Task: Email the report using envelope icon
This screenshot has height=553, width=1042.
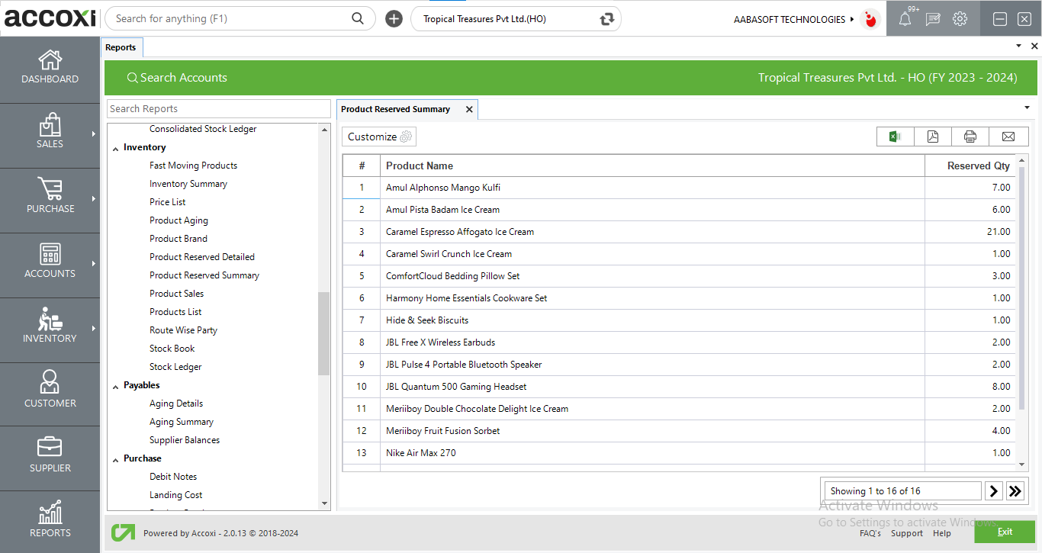Action: pos(1008,137)
